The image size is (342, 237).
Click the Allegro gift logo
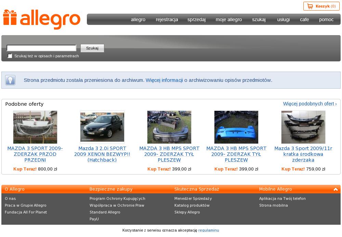coord(42,19)
